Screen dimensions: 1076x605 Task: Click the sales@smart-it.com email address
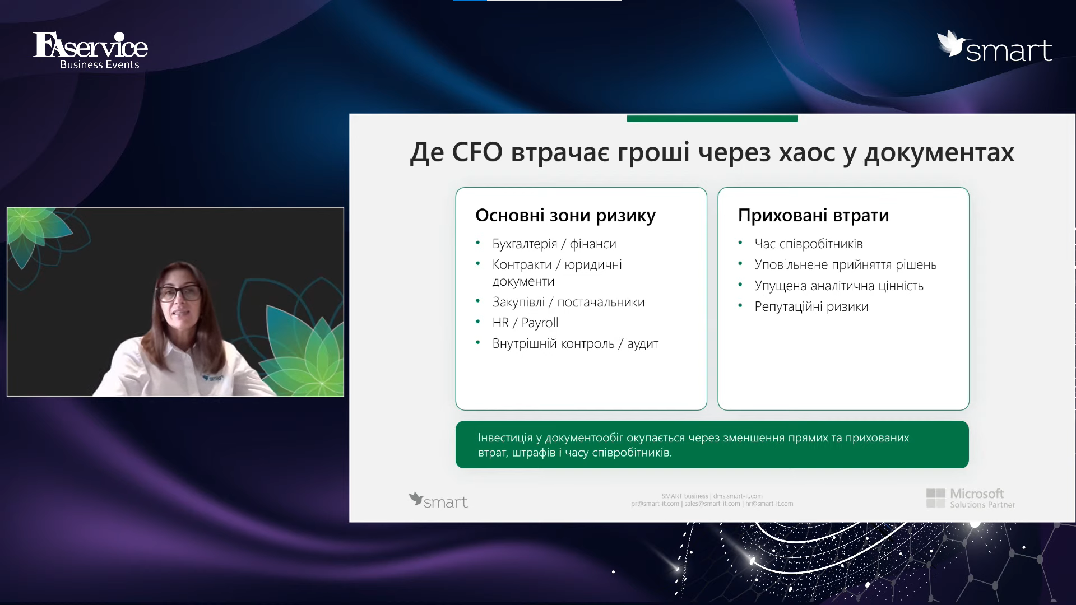(712, 504)
